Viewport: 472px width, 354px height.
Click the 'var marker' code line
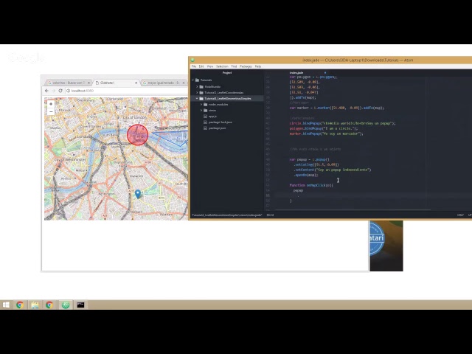click(x=336, y=108)
